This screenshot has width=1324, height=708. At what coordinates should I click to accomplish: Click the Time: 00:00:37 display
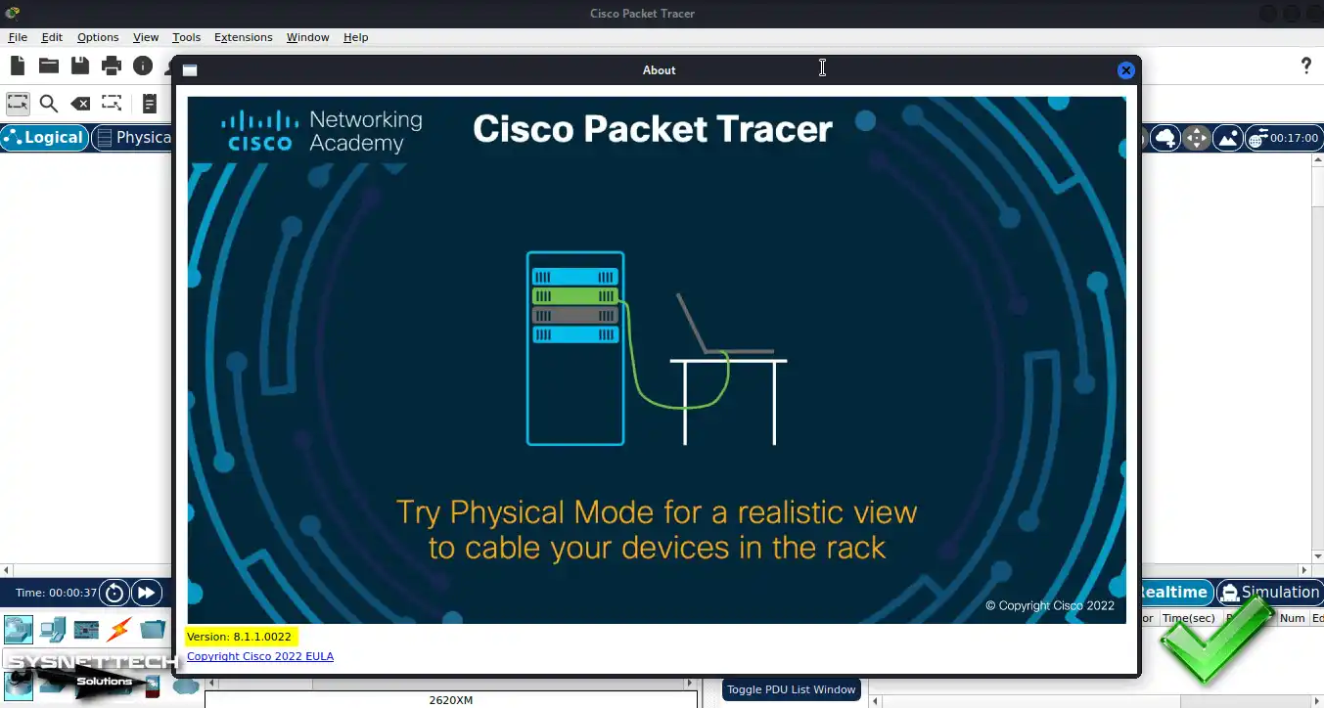point(57,593)
